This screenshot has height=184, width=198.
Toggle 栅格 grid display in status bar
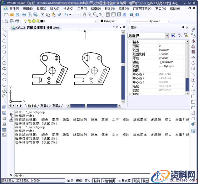pyautogui.click(x=79, y=181)
